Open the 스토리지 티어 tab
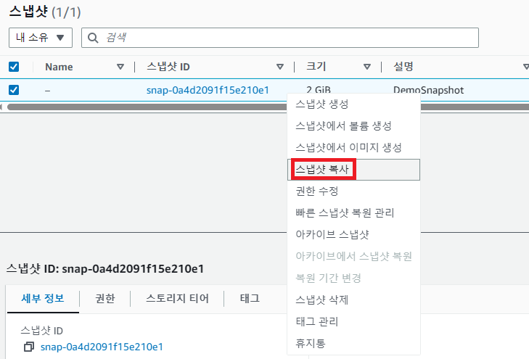 [x=177, y=298]
